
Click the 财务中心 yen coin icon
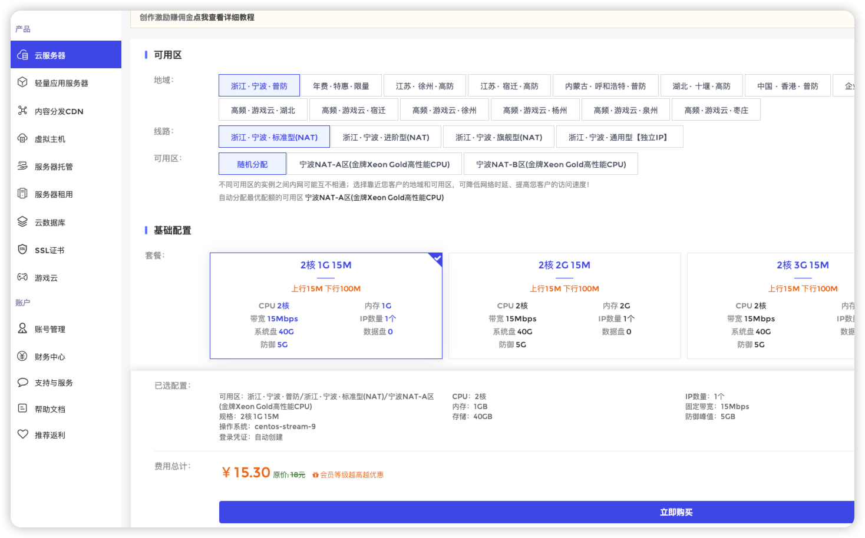[22, 356]
